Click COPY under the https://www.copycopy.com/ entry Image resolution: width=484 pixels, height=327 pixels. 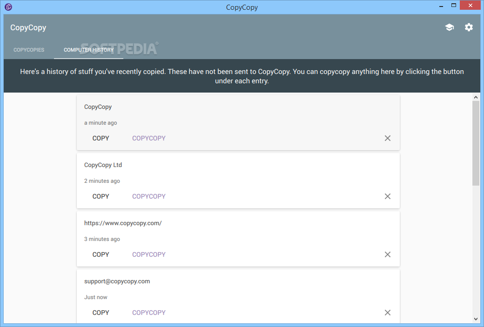(101, 254)
